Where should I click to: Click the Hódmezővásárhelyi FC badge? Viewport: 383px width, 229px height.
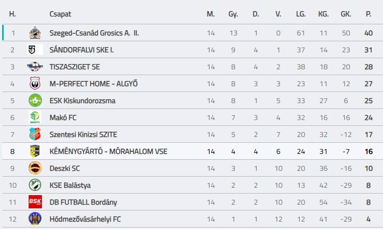(35, 218)
